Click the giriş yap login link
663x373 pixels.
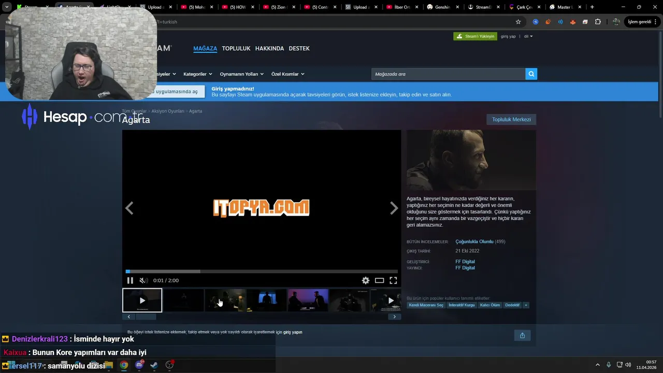tap(508, 36)
